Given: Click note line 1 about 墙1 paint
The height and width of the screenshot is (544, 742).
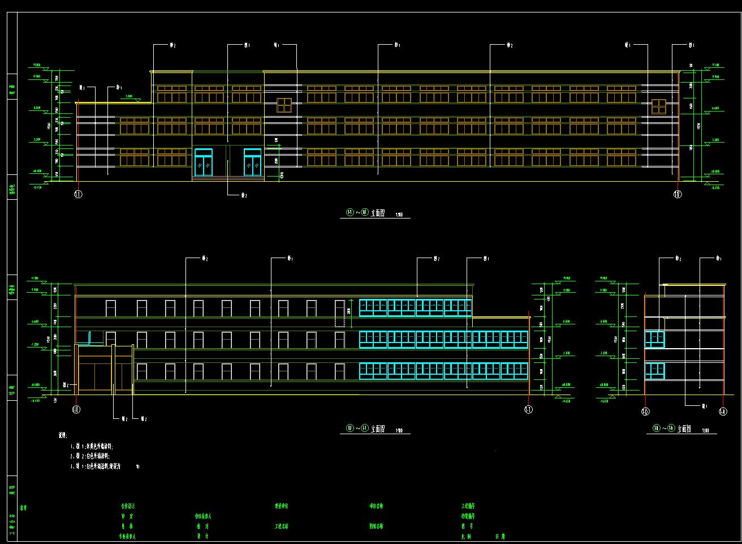Looking at the screenshot, I should click(93, 446).
